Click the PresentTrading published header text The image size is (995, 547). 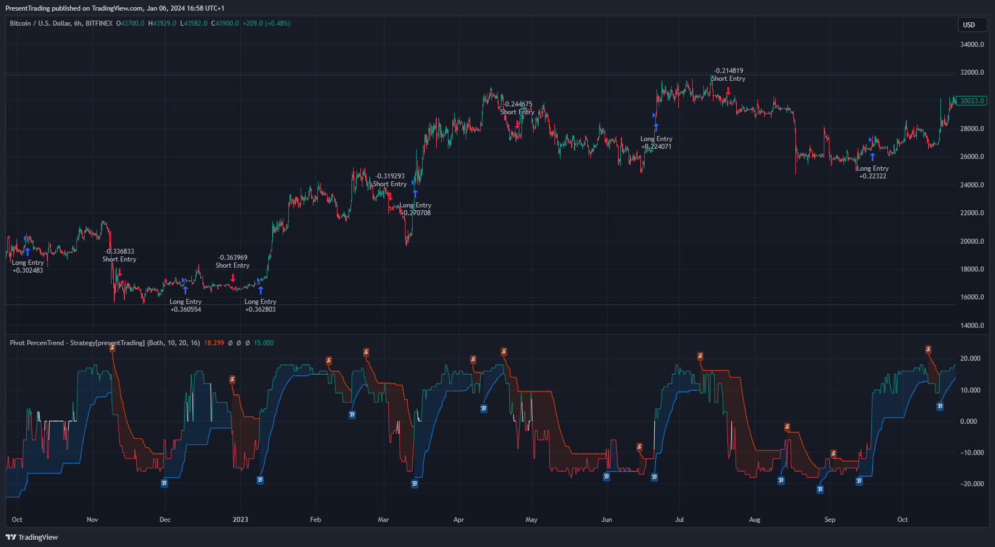point(115,8)
